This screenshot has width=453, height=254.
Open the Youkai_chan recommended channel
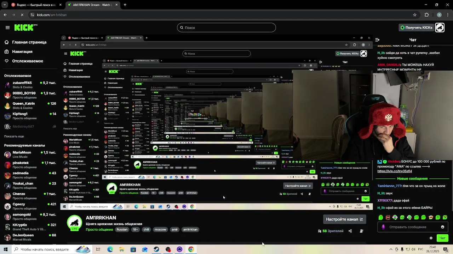coord(30,185)
